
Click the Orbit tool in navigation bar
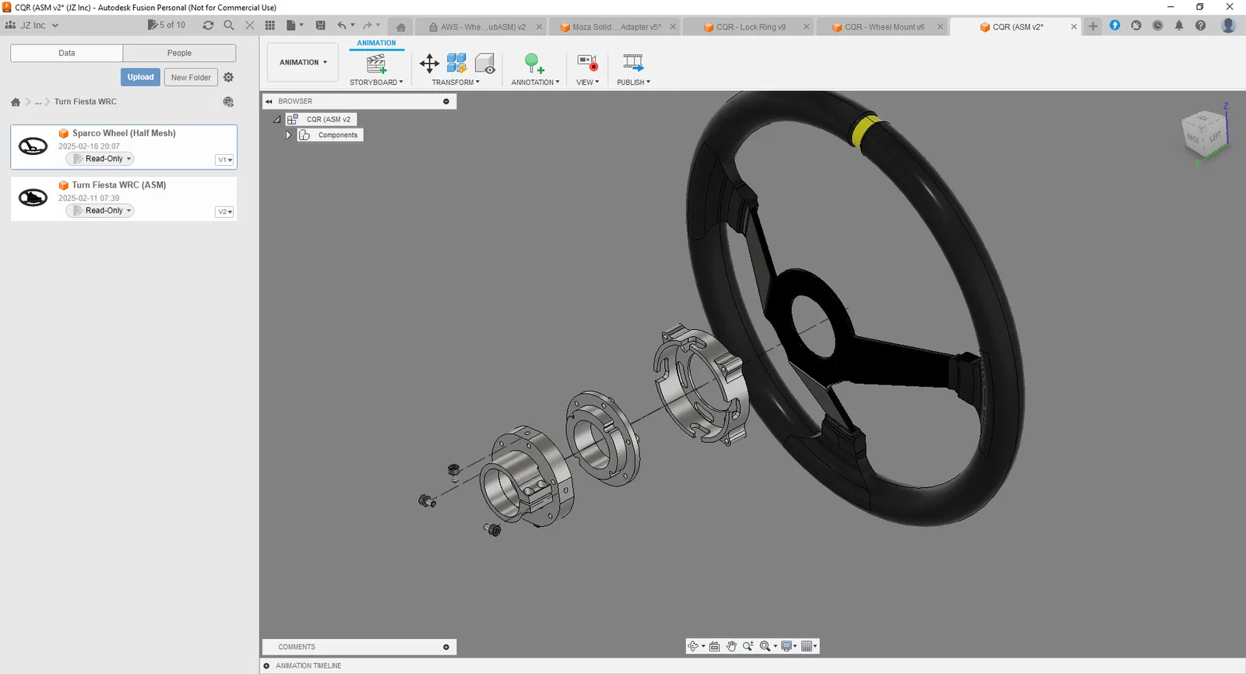pyautogui.click(x=693, y=646)
